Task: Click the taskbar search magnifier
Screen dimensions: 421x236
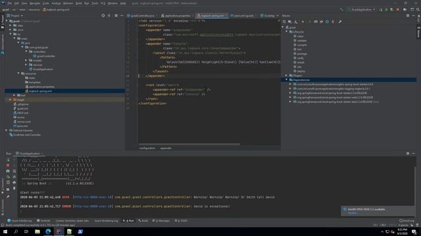Action: point(16,231)
